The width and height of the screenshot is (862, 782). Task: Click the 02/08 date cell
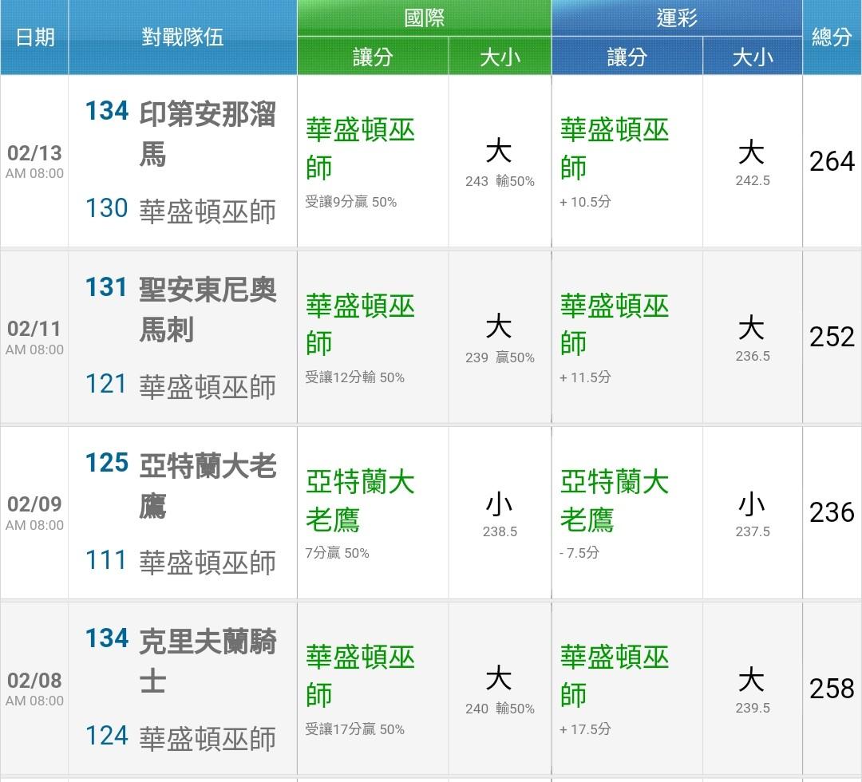point(34,689)
